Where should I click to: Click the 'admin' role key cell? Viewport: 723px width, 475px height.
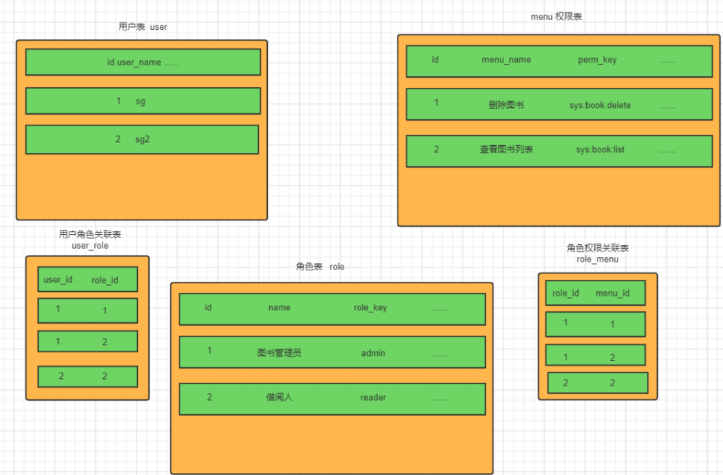pyautogui.click(x=373, y=353)
